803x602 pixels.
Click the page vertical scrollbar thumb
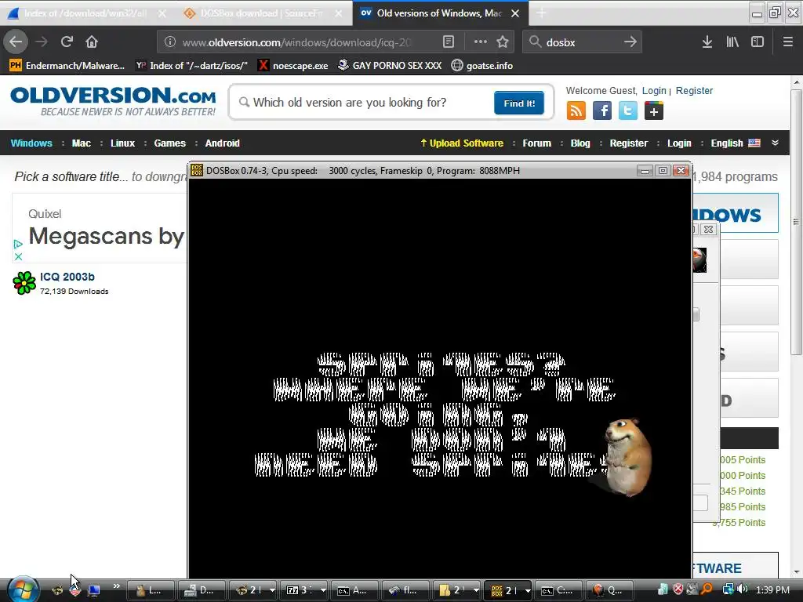(x=796, y=223)
